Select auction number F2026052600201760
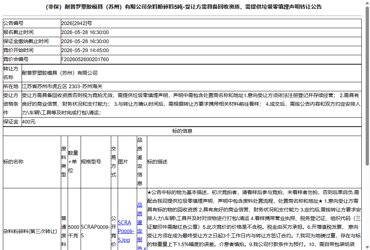This screenshot has width=370, height=250. click(85, 60)
